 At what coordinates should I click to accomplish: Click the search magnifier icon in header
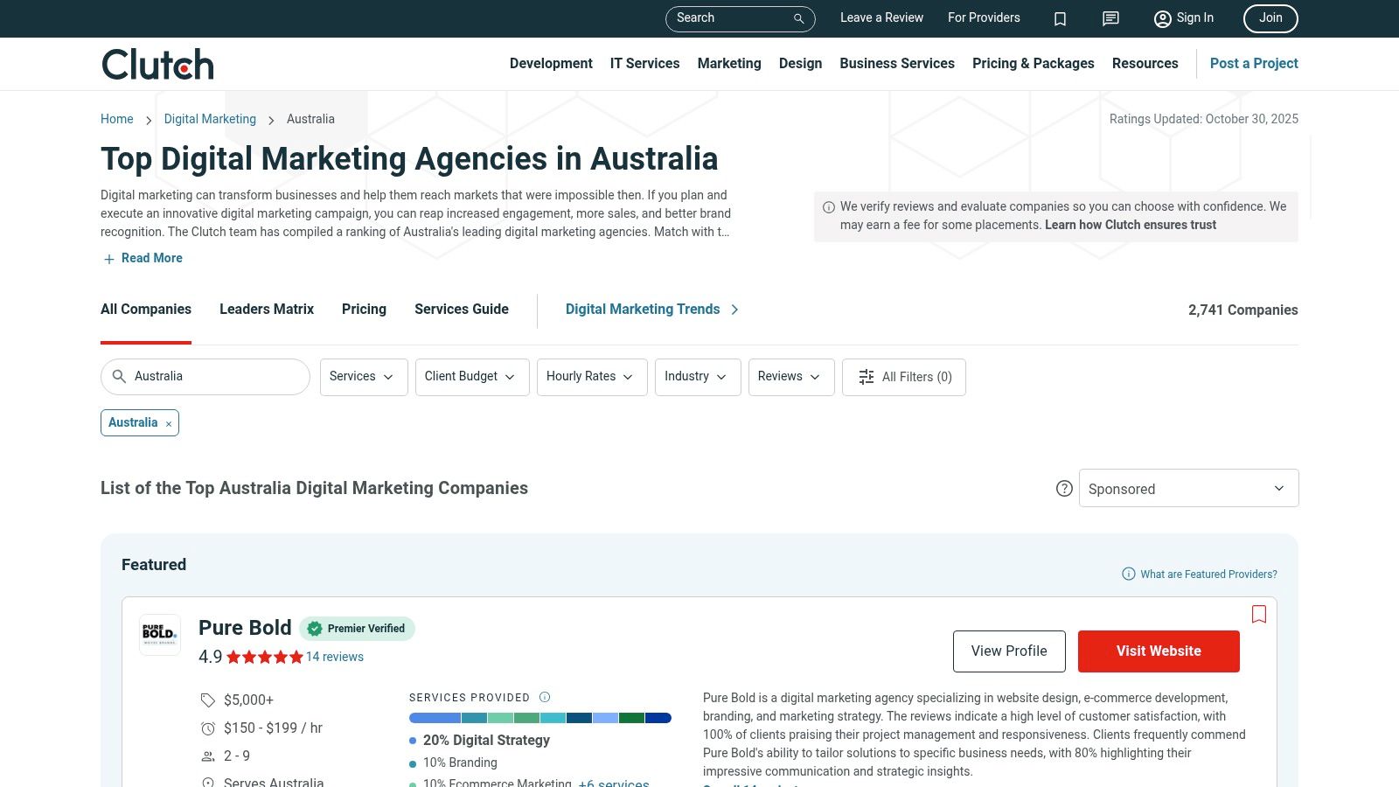point(798,18)
